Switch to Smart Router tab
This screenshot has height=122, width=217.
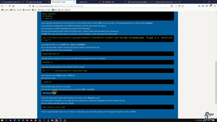click(139, 2)
